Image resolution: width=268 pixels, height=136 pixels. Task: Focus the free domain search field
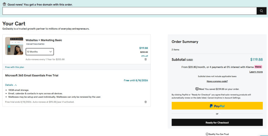pos(129,11)
